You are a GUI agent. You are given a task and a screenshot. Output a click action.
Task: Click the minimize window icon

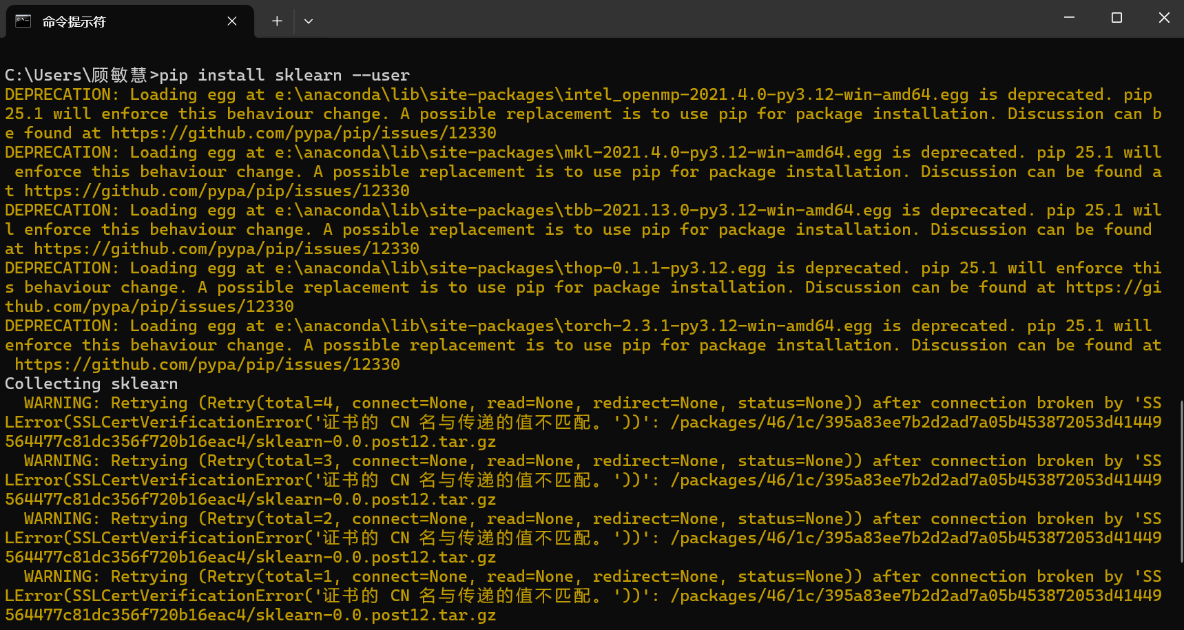tap(1068, 17)
